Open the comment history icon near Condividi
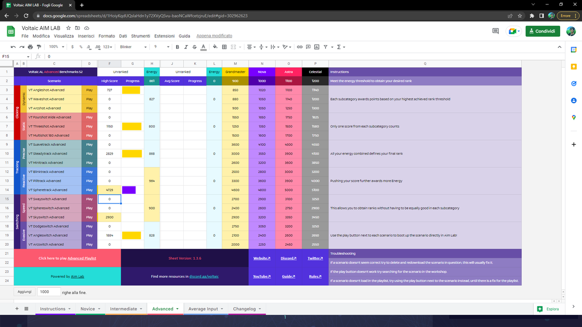Image resolution: width=582 pixels, height=327 pixels. tap(496, 31)
